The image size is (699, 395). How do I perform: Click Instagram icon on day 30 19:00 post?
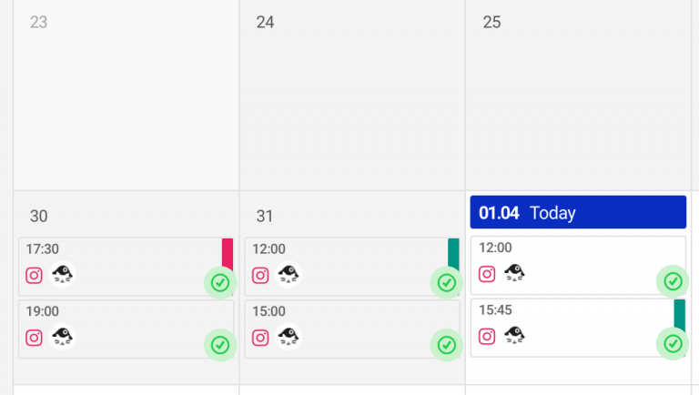(35, 338)
